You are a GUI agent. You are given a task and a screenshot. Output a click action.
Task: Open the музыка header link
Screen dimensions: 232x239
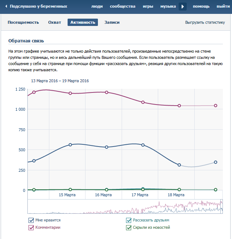168,7
